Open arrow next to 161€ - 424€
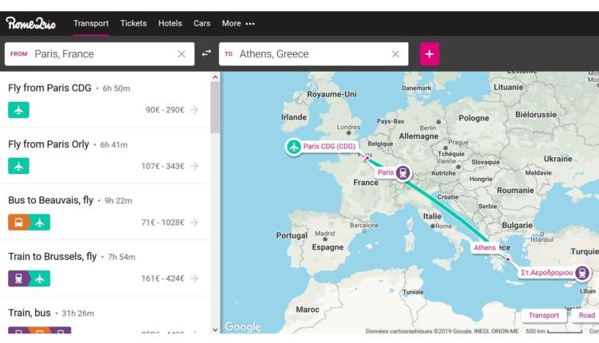 coord(194,278)
